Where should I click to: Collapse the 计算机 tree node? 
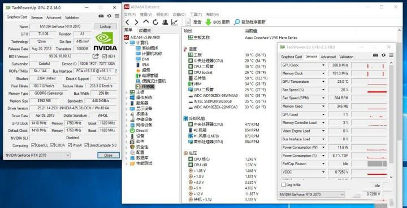[127, 42]
